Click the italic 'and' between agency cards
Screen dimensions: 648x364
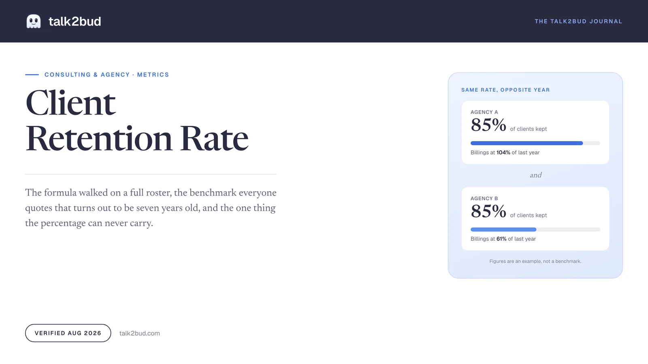point(535,175)
